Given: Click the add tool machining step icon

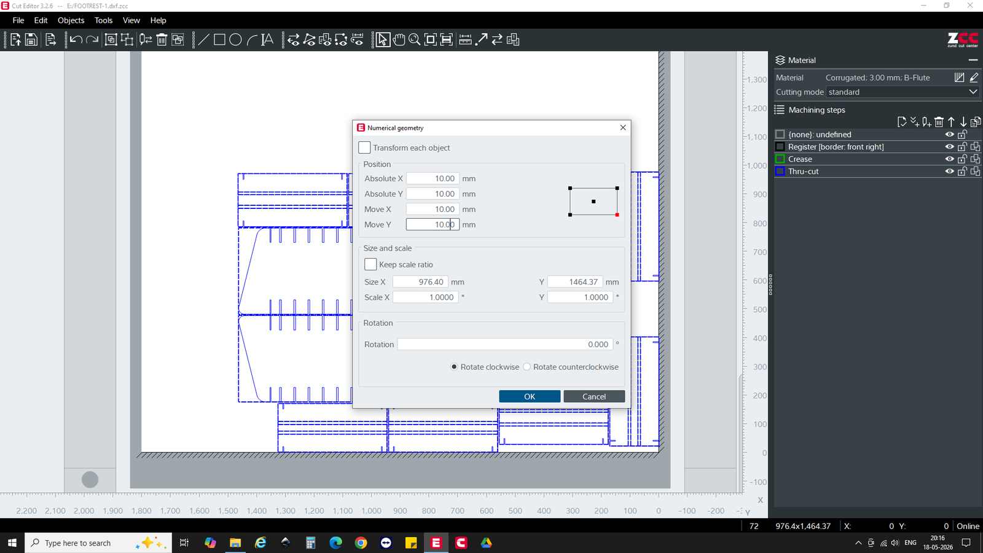Looking at the screenshot, I should point(926,122).
